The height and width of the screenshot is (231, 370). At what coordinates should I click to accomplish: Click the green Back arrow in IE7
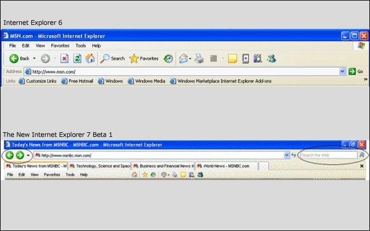(10, 155)
